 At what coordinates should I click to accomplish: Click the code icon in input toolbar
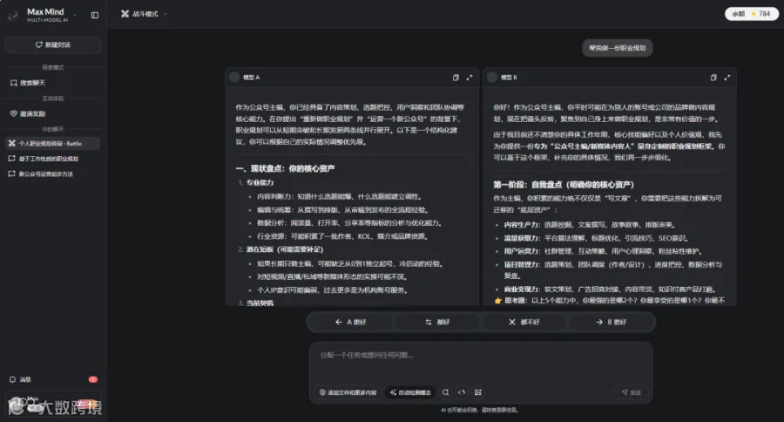(x=462, y=392)
